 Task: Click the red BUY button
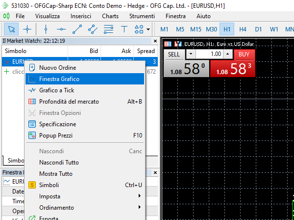click(x=244, y=55)
